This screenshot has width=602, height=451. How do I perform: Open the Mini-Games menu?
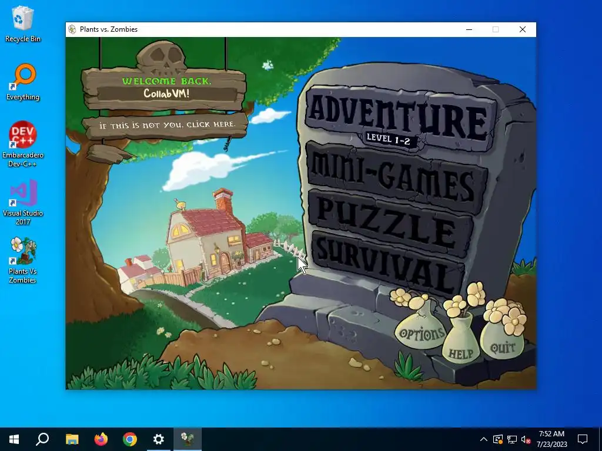coord(396,177)
